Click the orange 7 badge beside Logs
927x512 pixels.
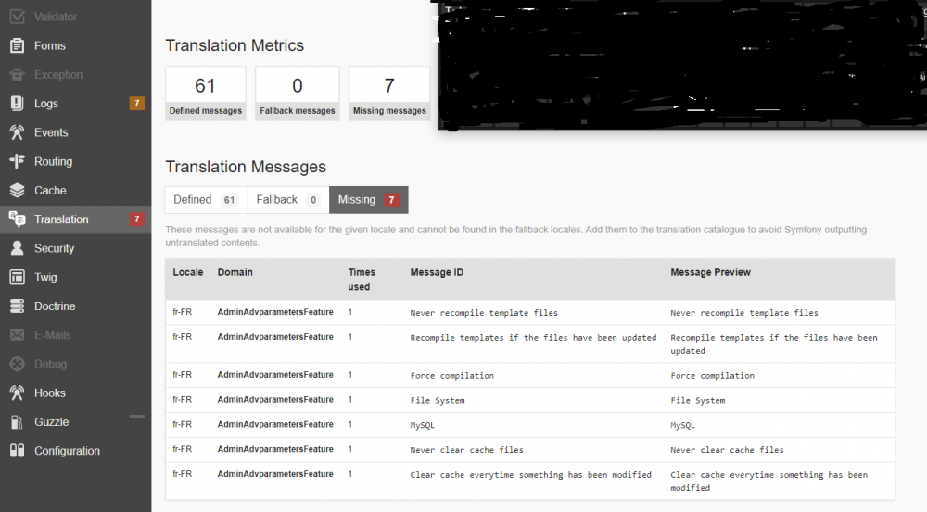click(x=136, y=104)
